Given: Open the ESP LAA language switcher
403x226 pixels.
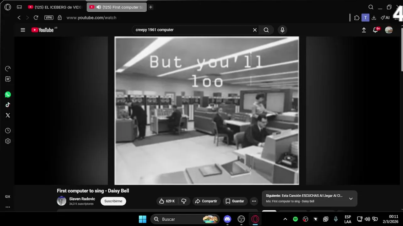Looking at the screenshot, I should (x=348, y=219).
